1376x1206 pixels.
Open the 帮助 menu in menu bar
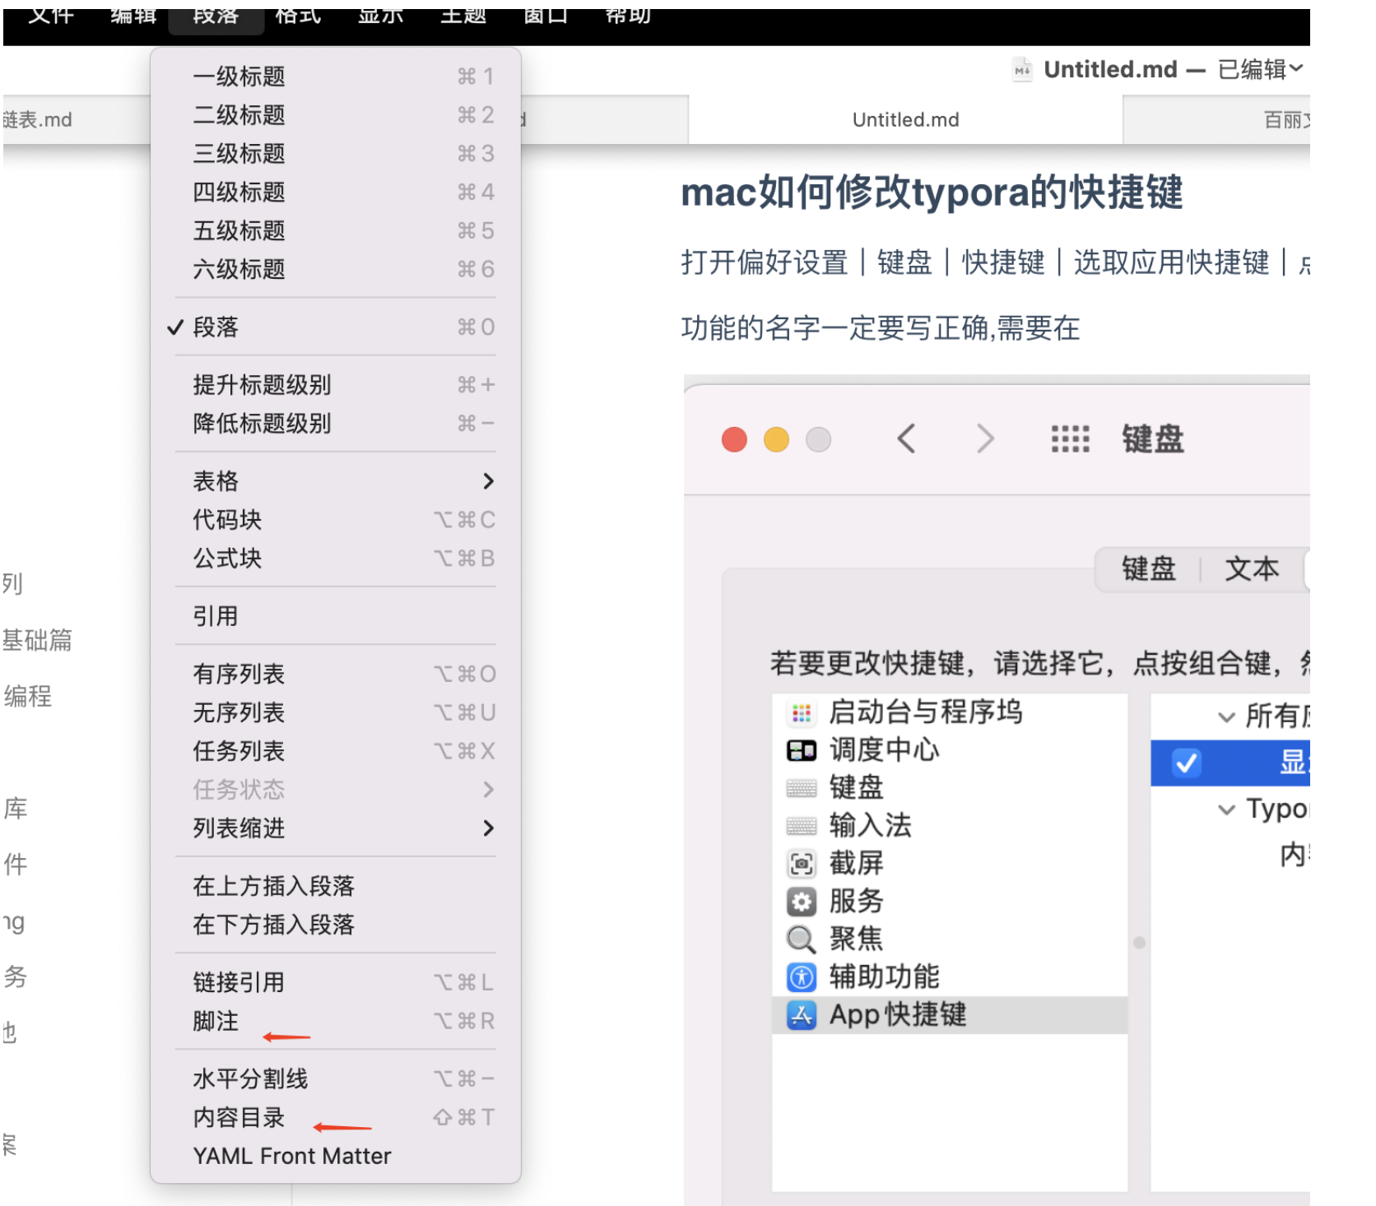(629, 17)
